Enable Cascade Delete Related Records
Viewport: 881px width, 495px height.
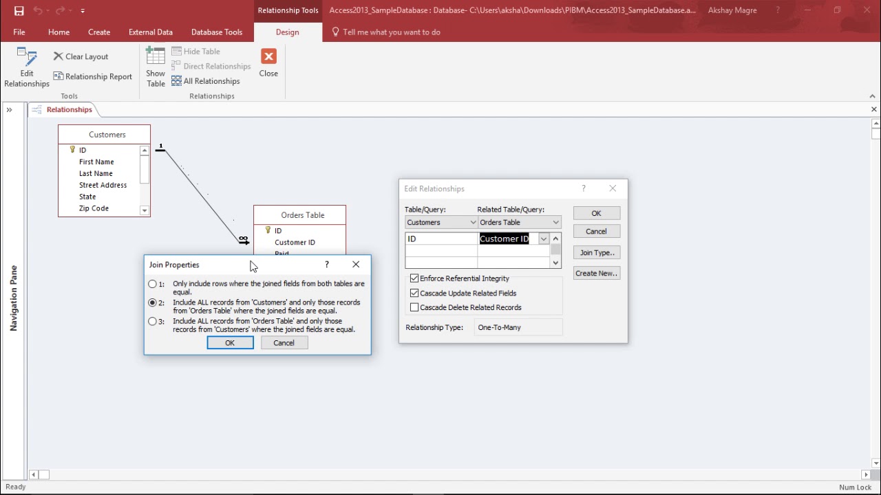414,307
